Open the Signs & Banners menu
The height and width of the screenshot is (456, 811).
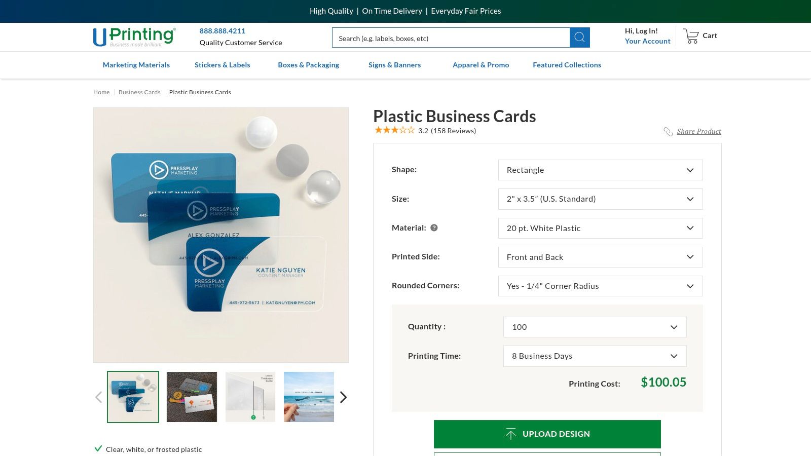pos(395,65)
